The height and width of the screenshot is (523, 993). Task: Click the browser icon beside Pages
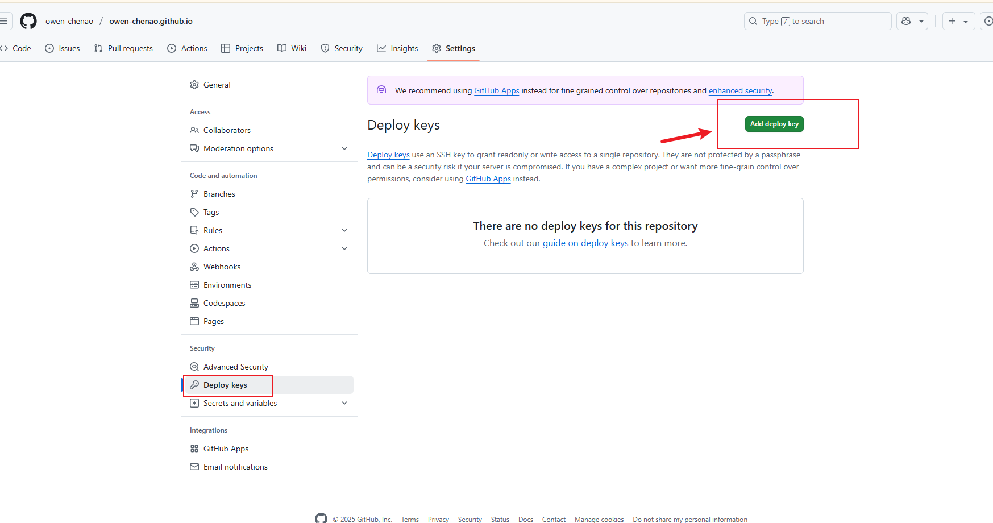(x=194, y=321)
